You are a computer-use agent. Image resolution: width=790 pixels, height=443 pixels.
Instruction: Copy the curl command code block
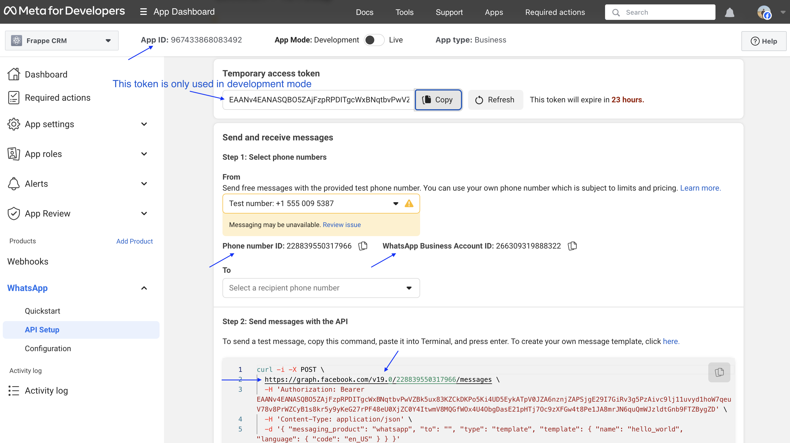[719, 372]
